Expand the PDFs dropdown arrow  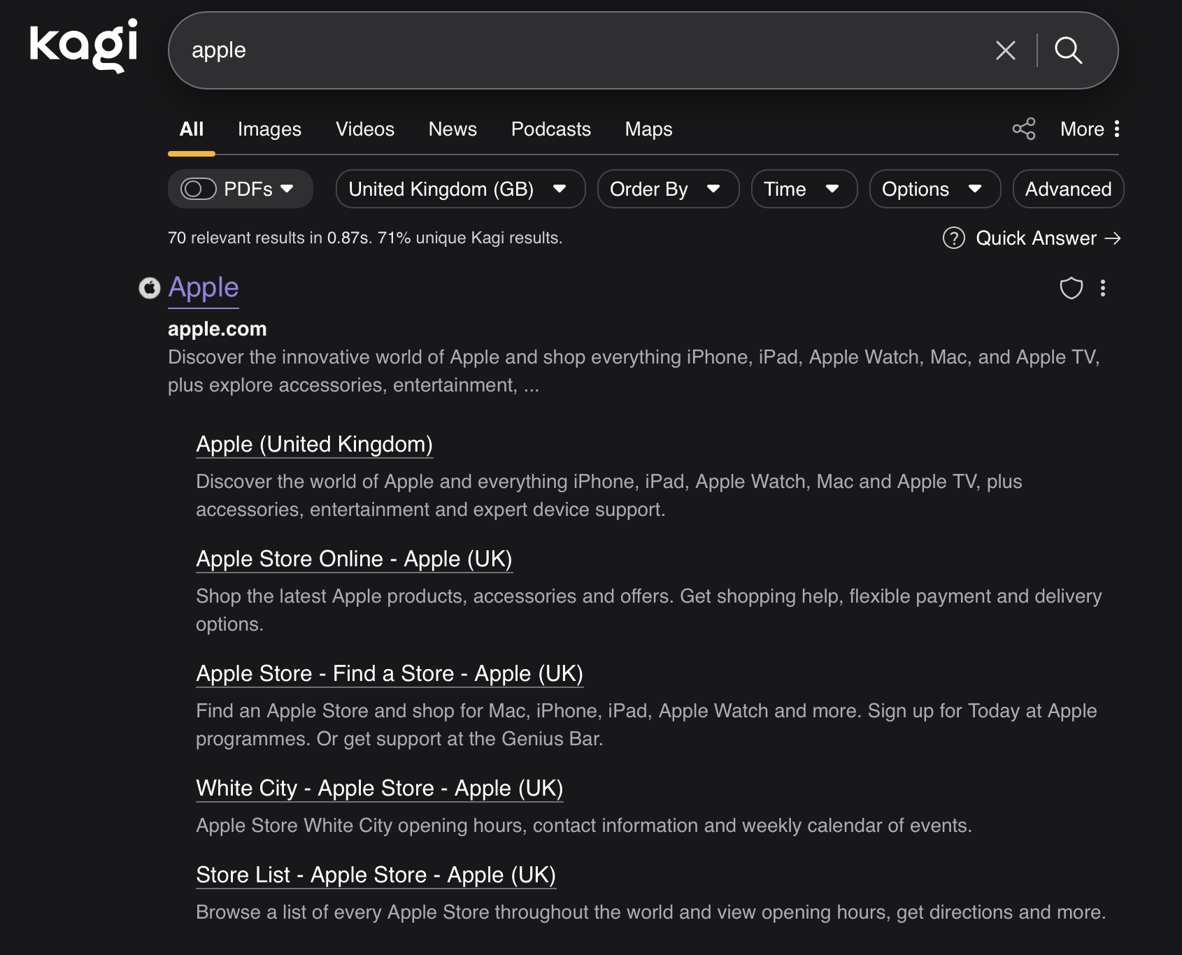pyautogui.click(x=287, y=189)
